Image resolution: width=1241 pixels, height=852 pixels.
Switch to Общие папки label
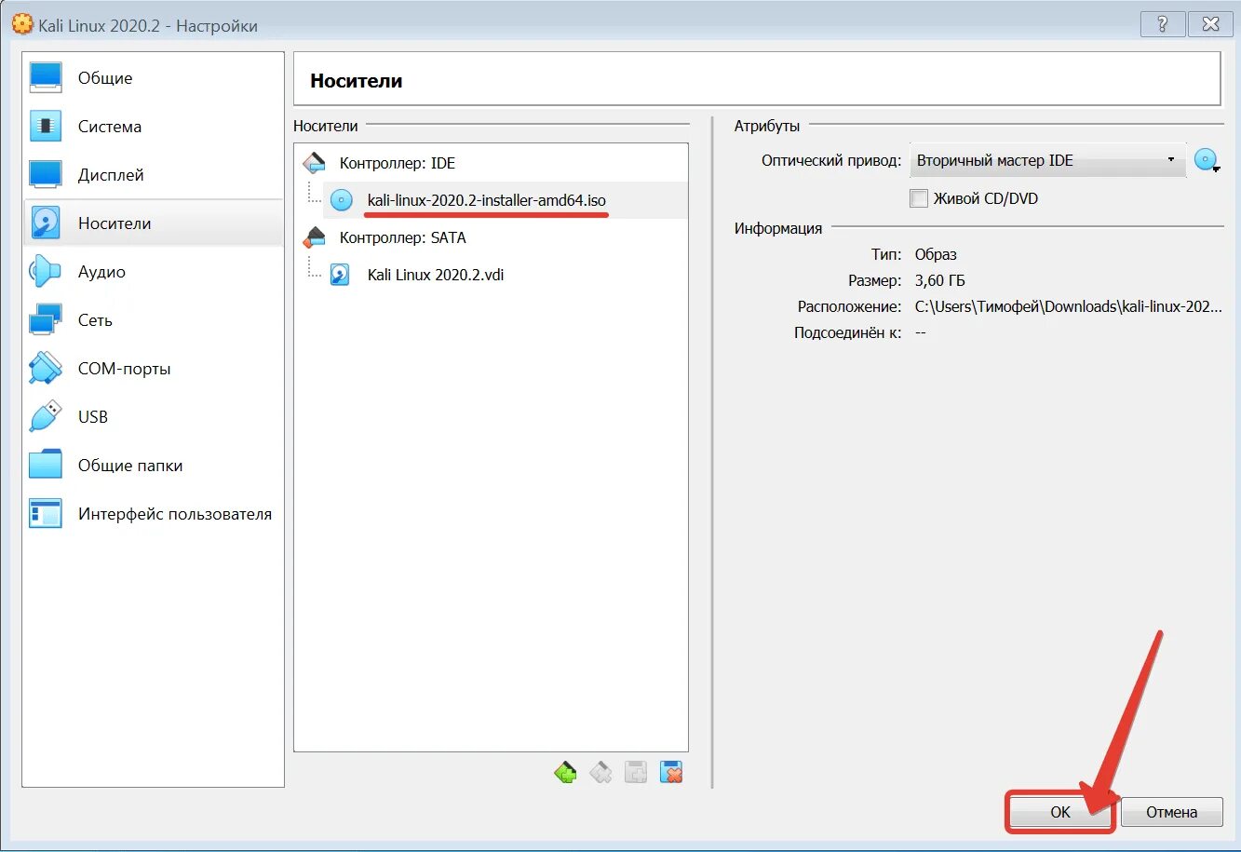[130, 466]
